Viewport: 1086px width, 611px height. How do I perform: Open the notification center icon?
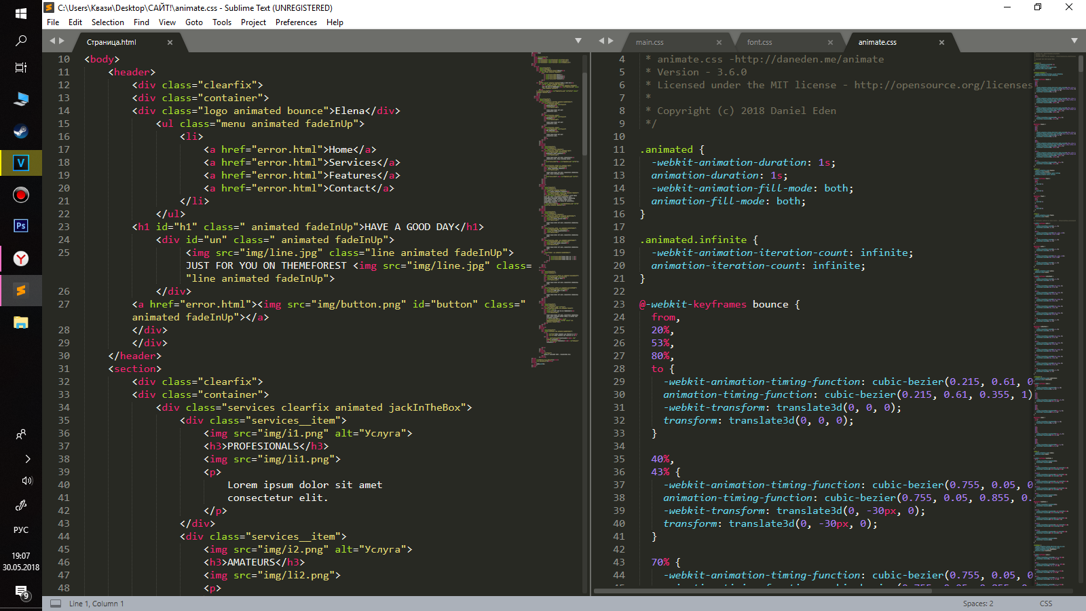click(21, 593)
